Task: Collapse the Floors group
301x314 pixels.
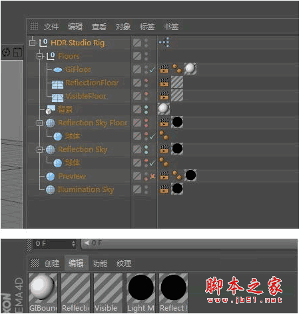Action: (x=40, y=56)
